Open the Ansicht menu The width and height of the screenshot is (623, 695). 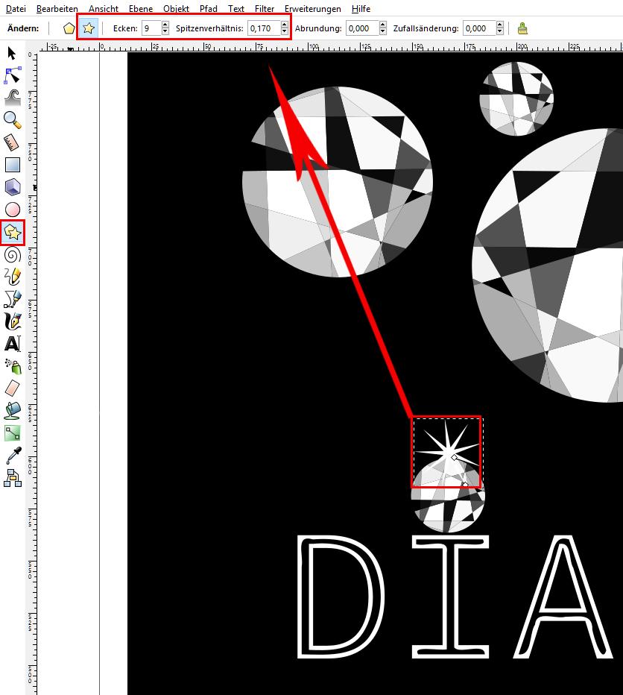pos(104,8)
